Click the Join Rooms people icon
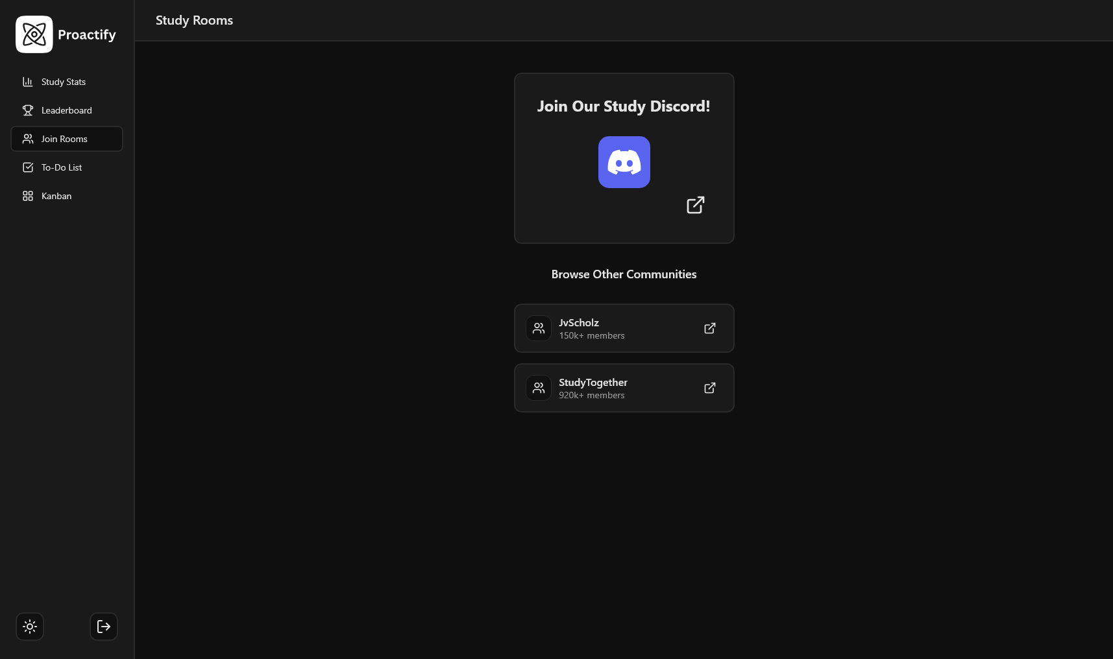This screenshot has width=1113, height=659. [x=28, y=139]
